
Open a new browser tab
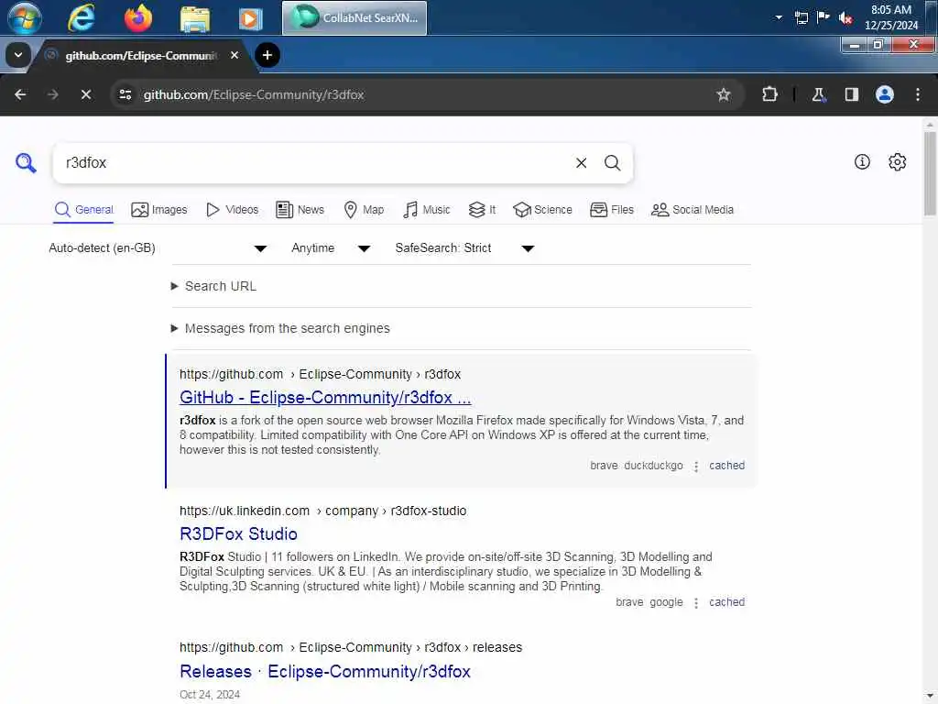pos(267,55)
